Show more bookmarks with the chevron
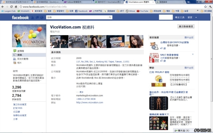The image size is (213, 133). click(x=197, y=11)
